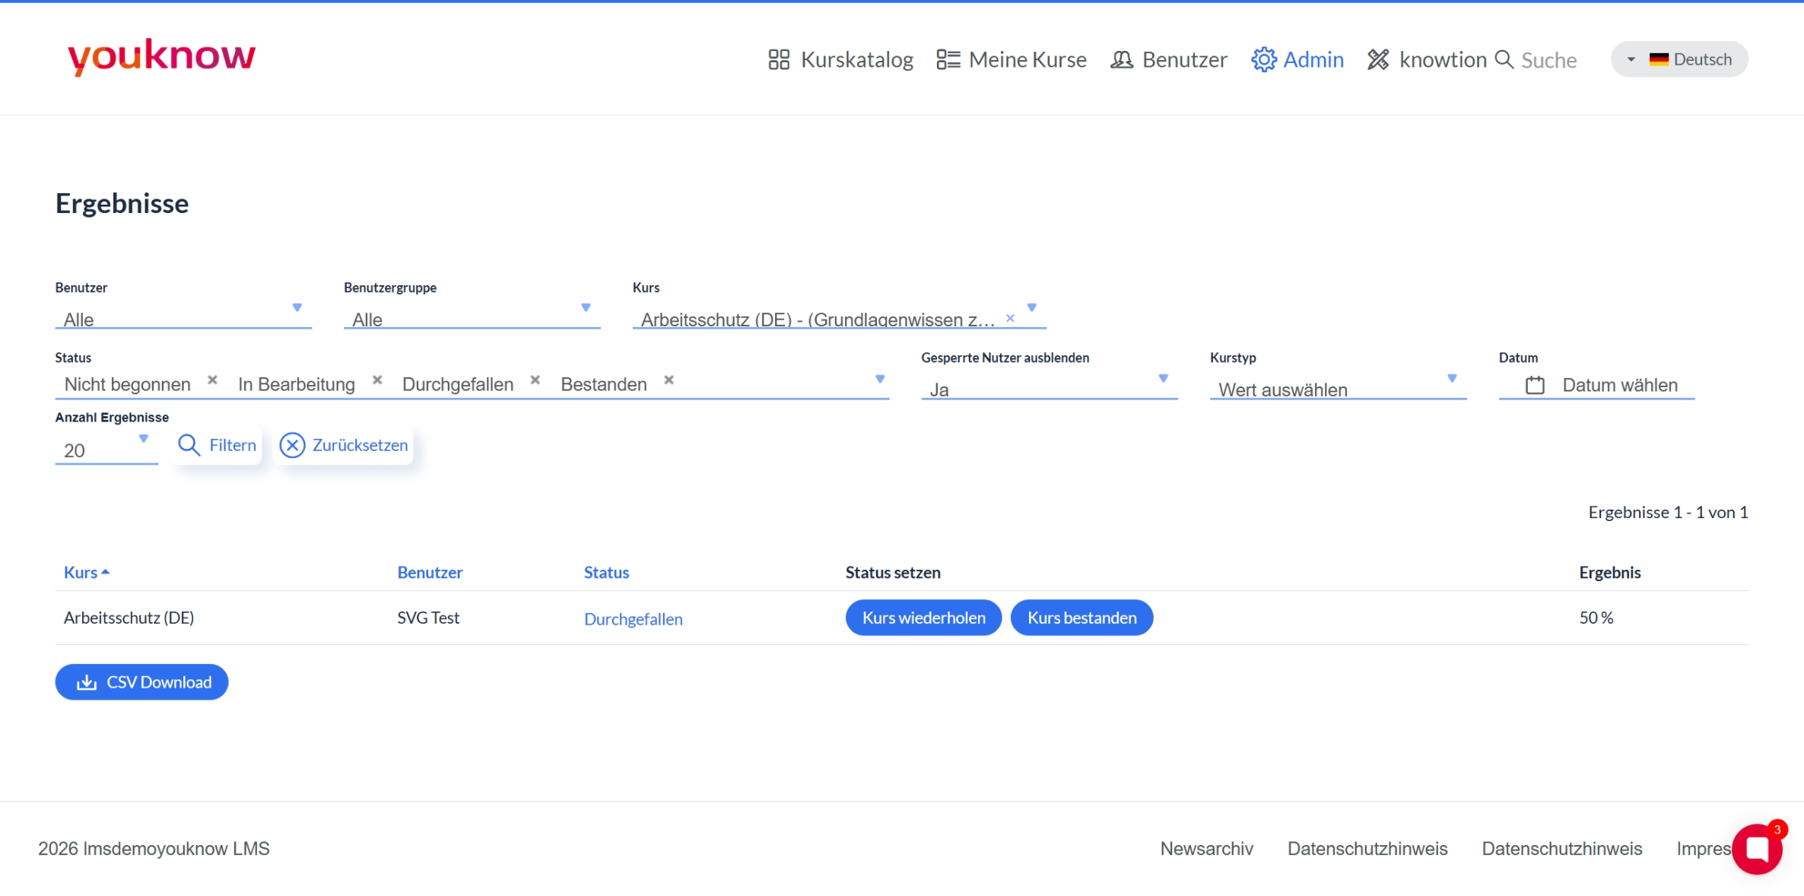This screenshot has width=1804, height=896.
Task: Remove the 'Bestanden' status tag
Action: point(669,380)
